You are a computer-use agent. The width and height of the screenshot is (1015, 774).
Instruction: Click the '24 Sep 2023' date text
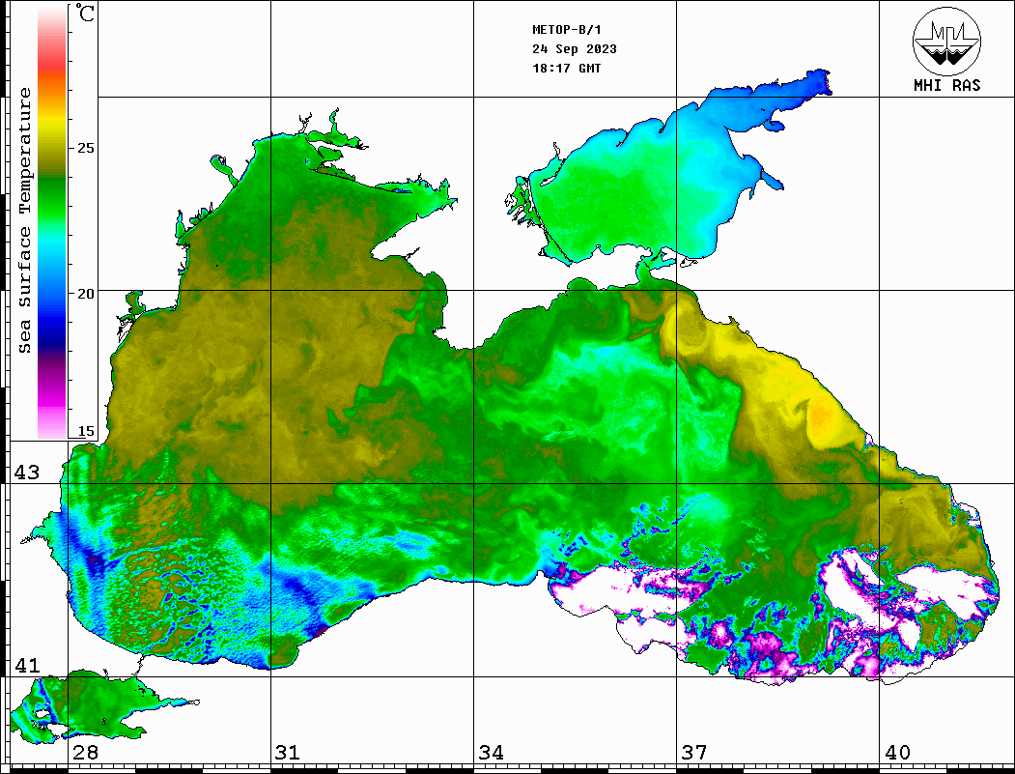(575, 49)
